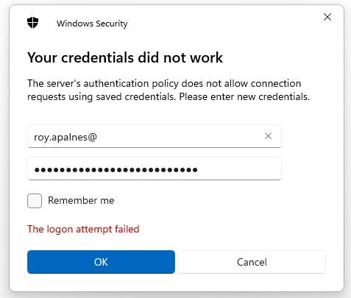Place the cursor after the roy.apalnes@ text
The width and height of the screenshot is (351, 298).
coord(98,137)
